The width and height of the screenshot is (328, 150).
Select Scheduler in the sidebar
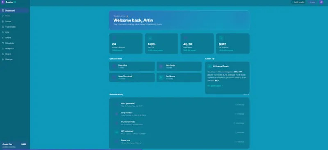coord(14,43)
